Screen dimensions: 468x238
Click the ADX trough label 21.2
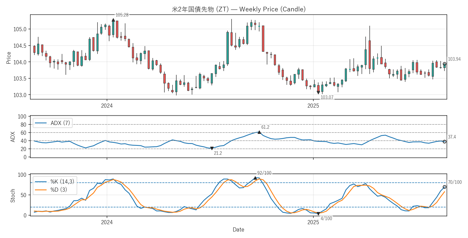click(218, 153)
